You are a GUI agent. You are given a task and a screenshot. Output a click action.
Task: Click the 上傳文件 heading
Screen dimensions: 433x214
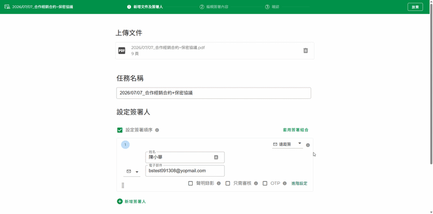tap(129, 33)
